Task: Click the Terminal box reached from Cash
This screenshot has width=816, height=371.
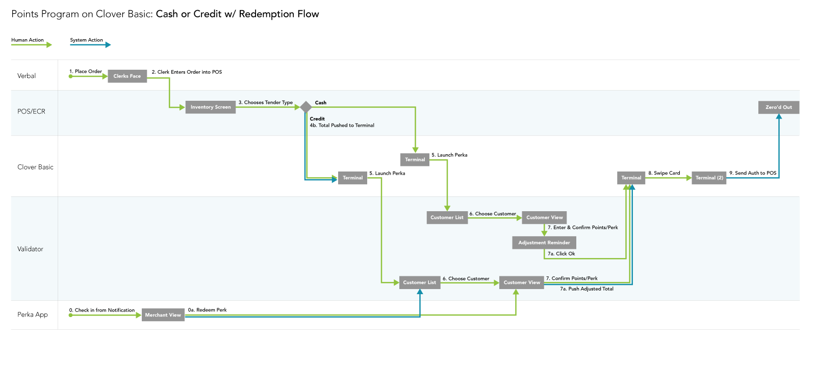Action: (x=415, y=159)
